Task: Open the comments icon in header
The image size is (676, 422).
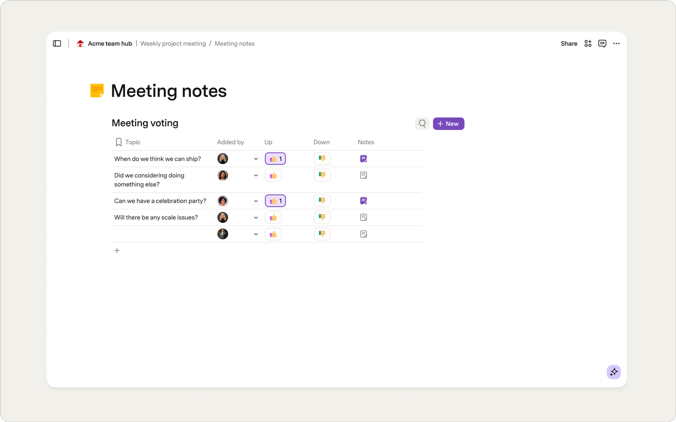Action: click(602, 44)
